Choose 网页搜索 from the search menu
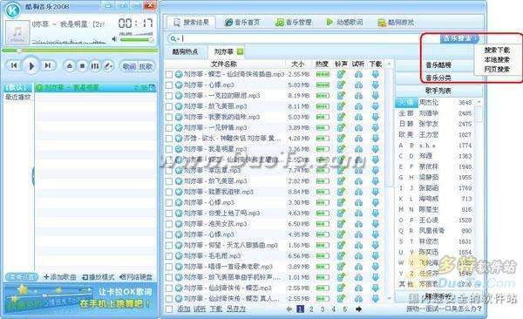 497,70
